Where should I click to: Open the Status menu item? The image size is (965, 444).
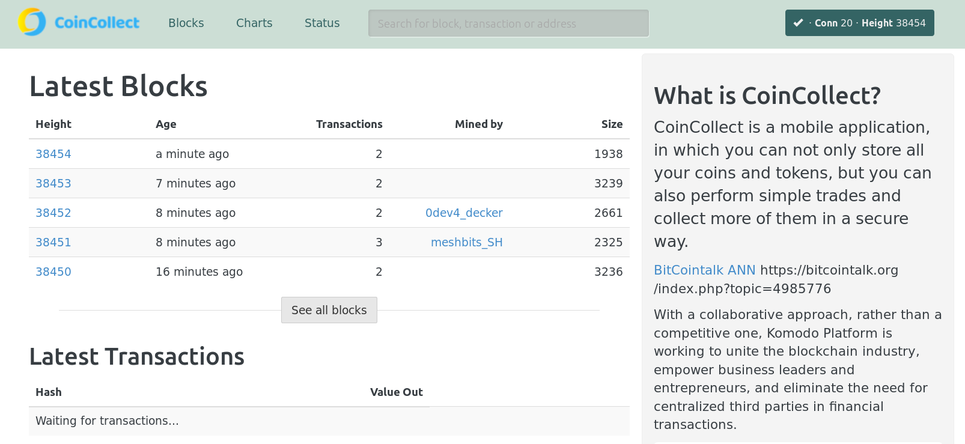[x=322, y=23]
